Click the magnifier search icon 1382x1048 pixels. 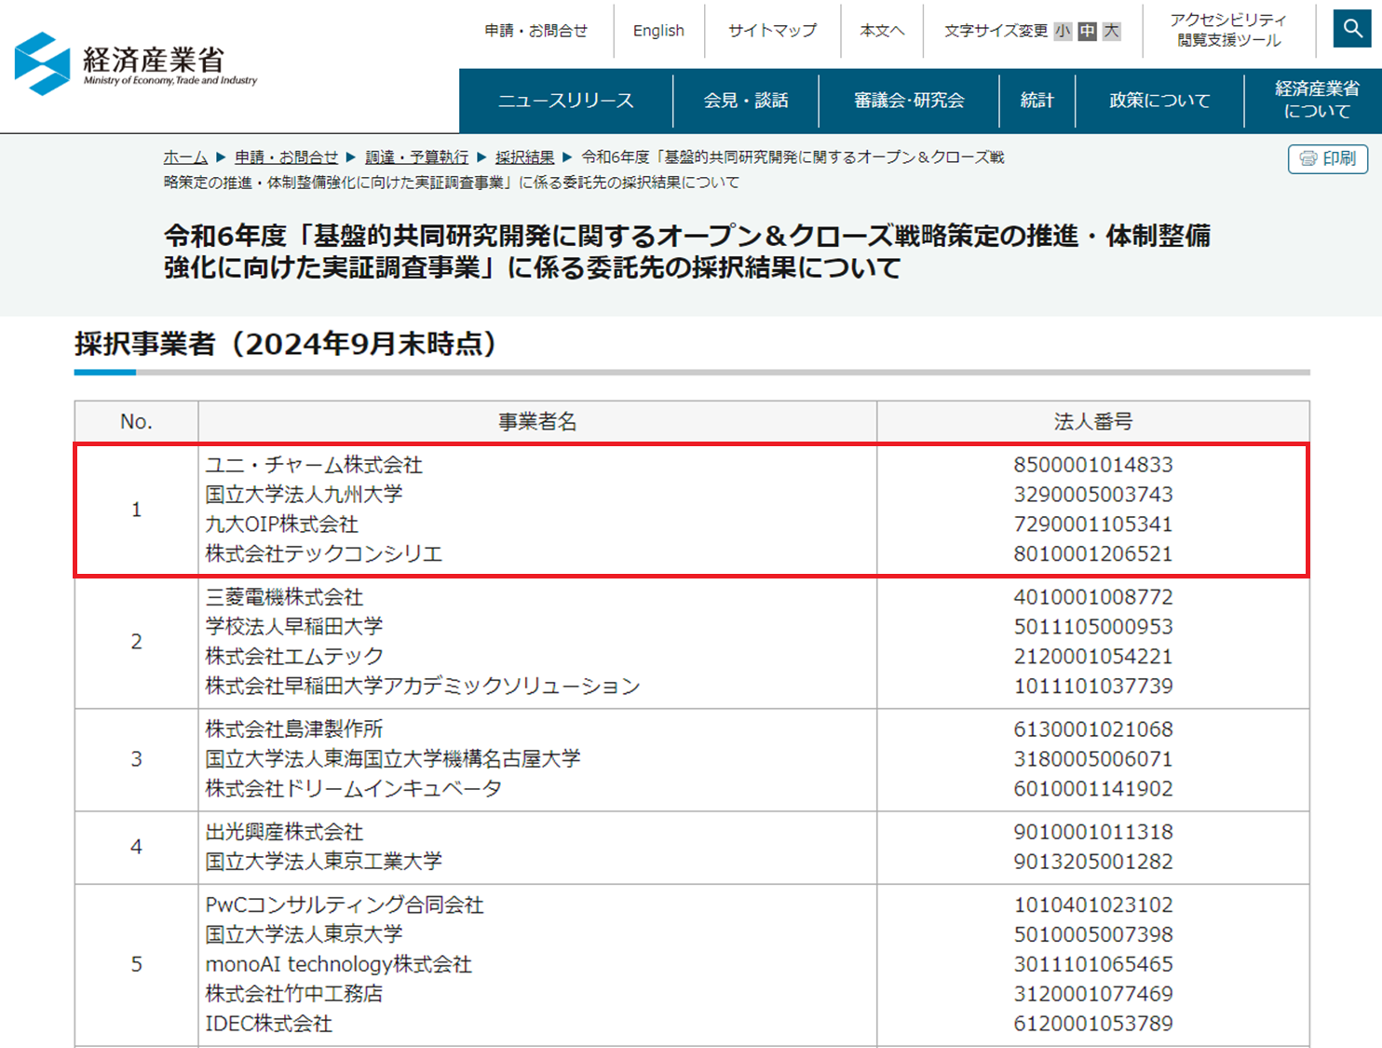click(x=1351, y=29)
